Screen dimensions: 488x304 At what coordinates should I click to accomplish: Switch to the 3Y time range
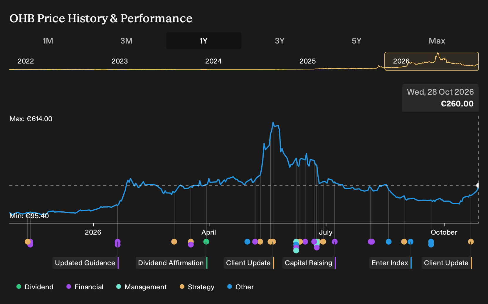coord(280,41)
